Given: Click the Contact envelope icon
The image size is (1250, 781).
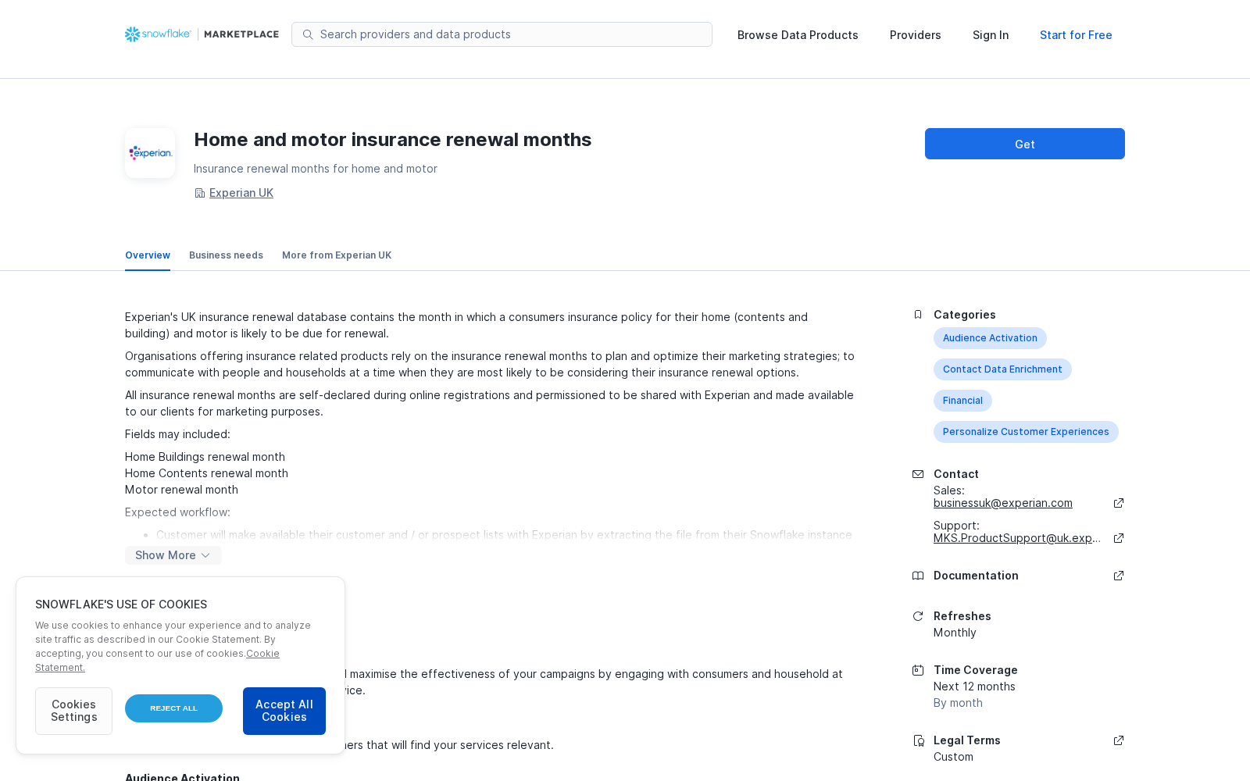Looking at the screenshot, I should point(918,474).
